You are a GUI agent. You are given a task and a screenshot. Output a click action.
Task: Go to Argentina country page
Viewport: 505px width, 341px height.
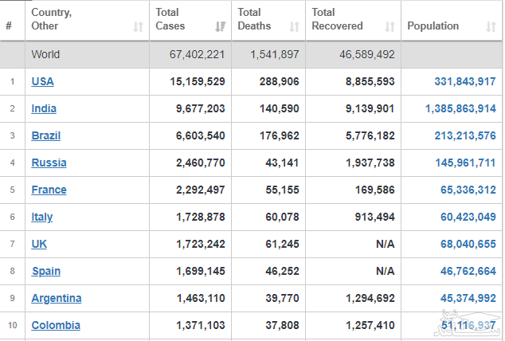[56, 298]
